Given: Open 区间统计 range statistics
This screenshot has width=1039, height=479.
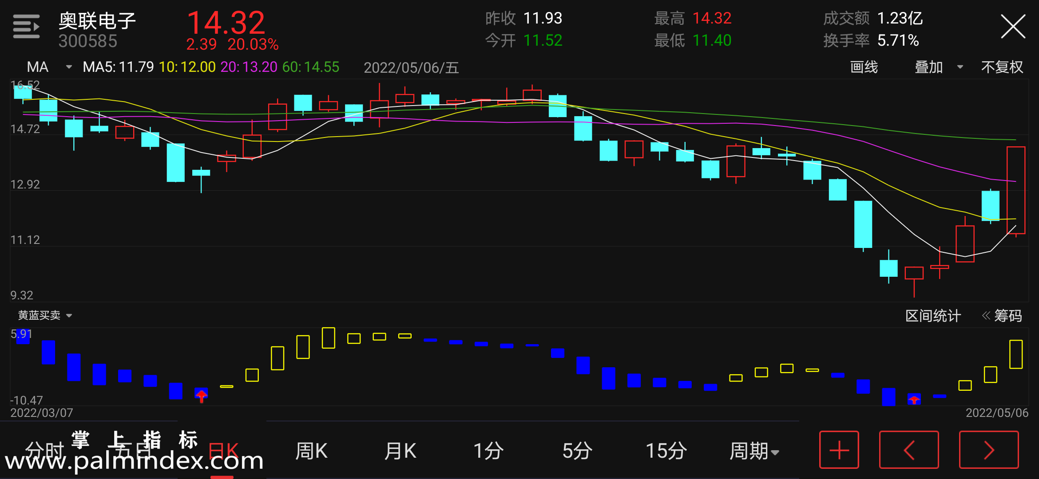Looking at the screenshot, I should (933, 316).
